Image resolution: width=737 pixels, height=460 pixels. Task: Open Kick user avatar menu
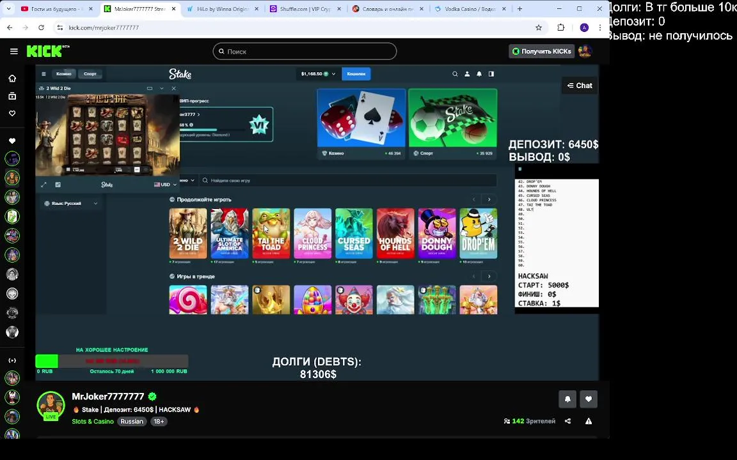[585, 51]
